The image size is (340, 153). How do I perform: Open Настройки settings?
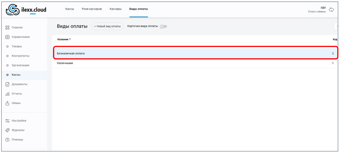(19, 121)
